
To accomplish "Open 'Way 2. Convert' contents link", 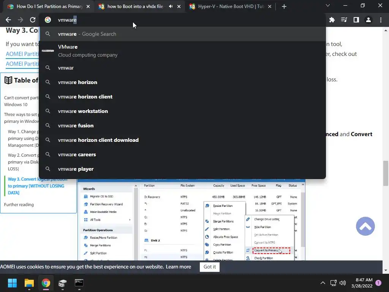I will (x=23, y=162).
